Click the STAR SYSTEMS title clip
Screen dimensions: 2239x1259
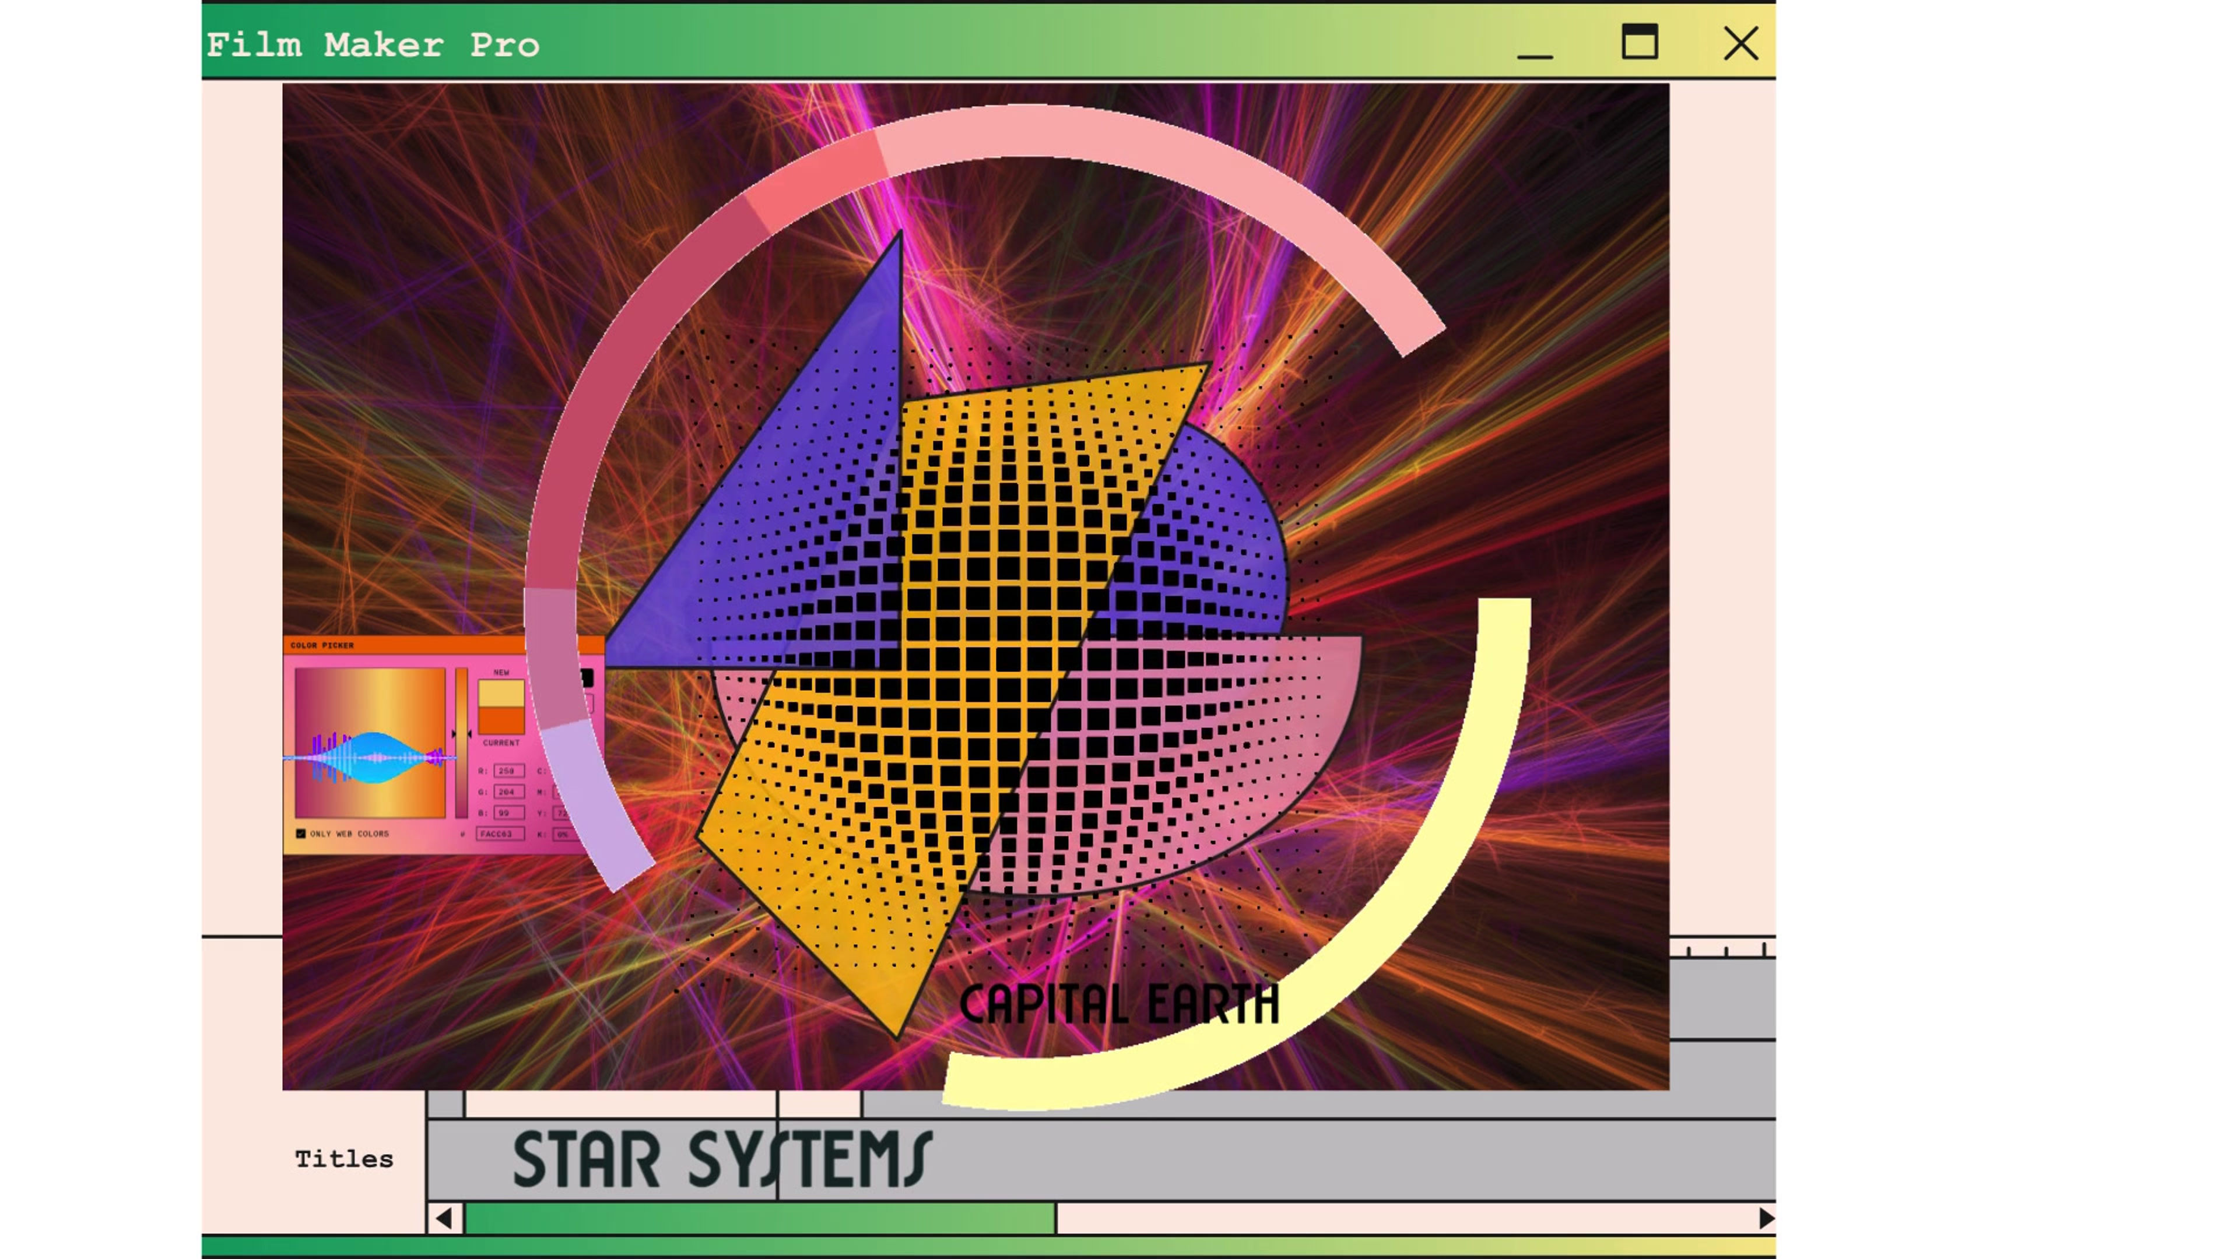pos(721,1159)
